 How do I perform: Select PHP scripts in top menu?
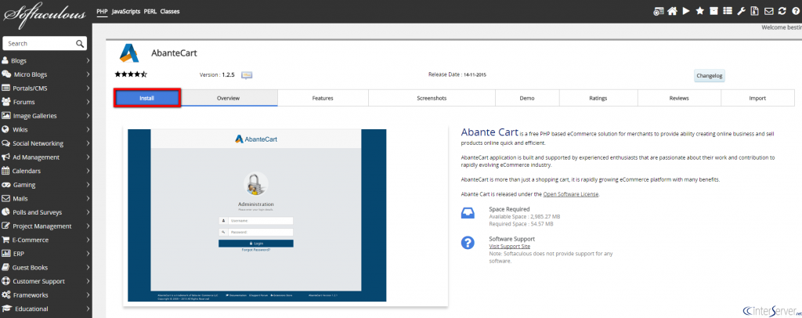click(x=102, y=11)
